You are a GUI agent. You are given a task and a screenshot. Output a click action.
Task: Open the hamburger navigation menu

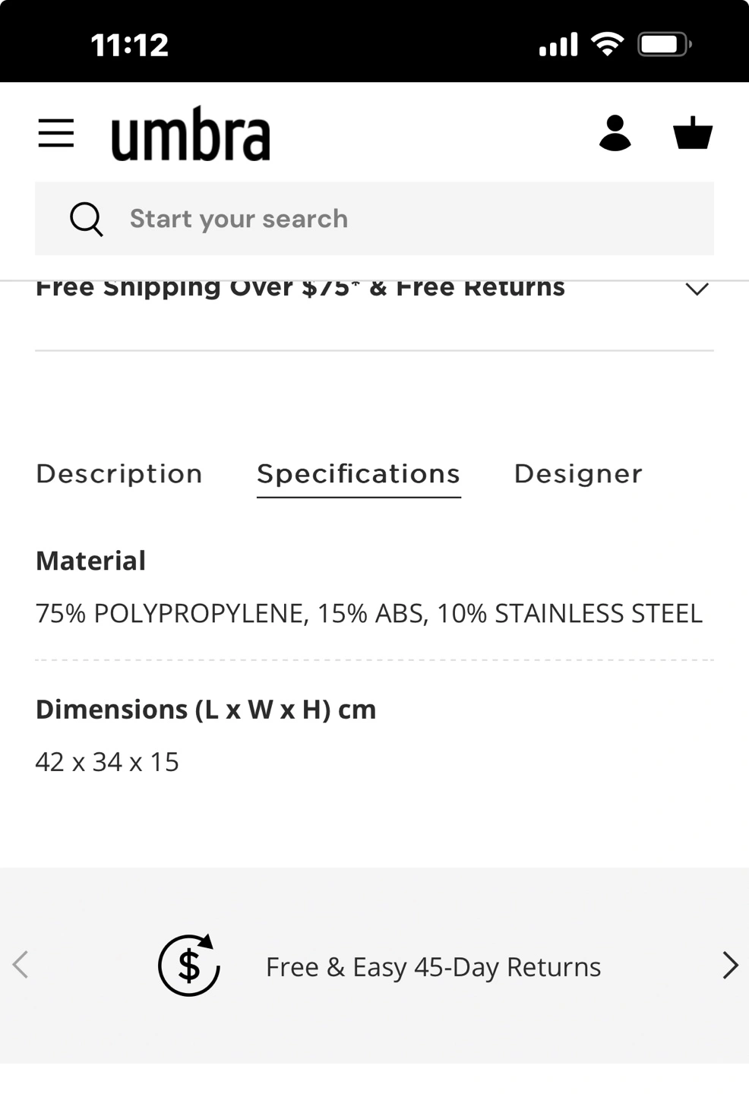56,134
